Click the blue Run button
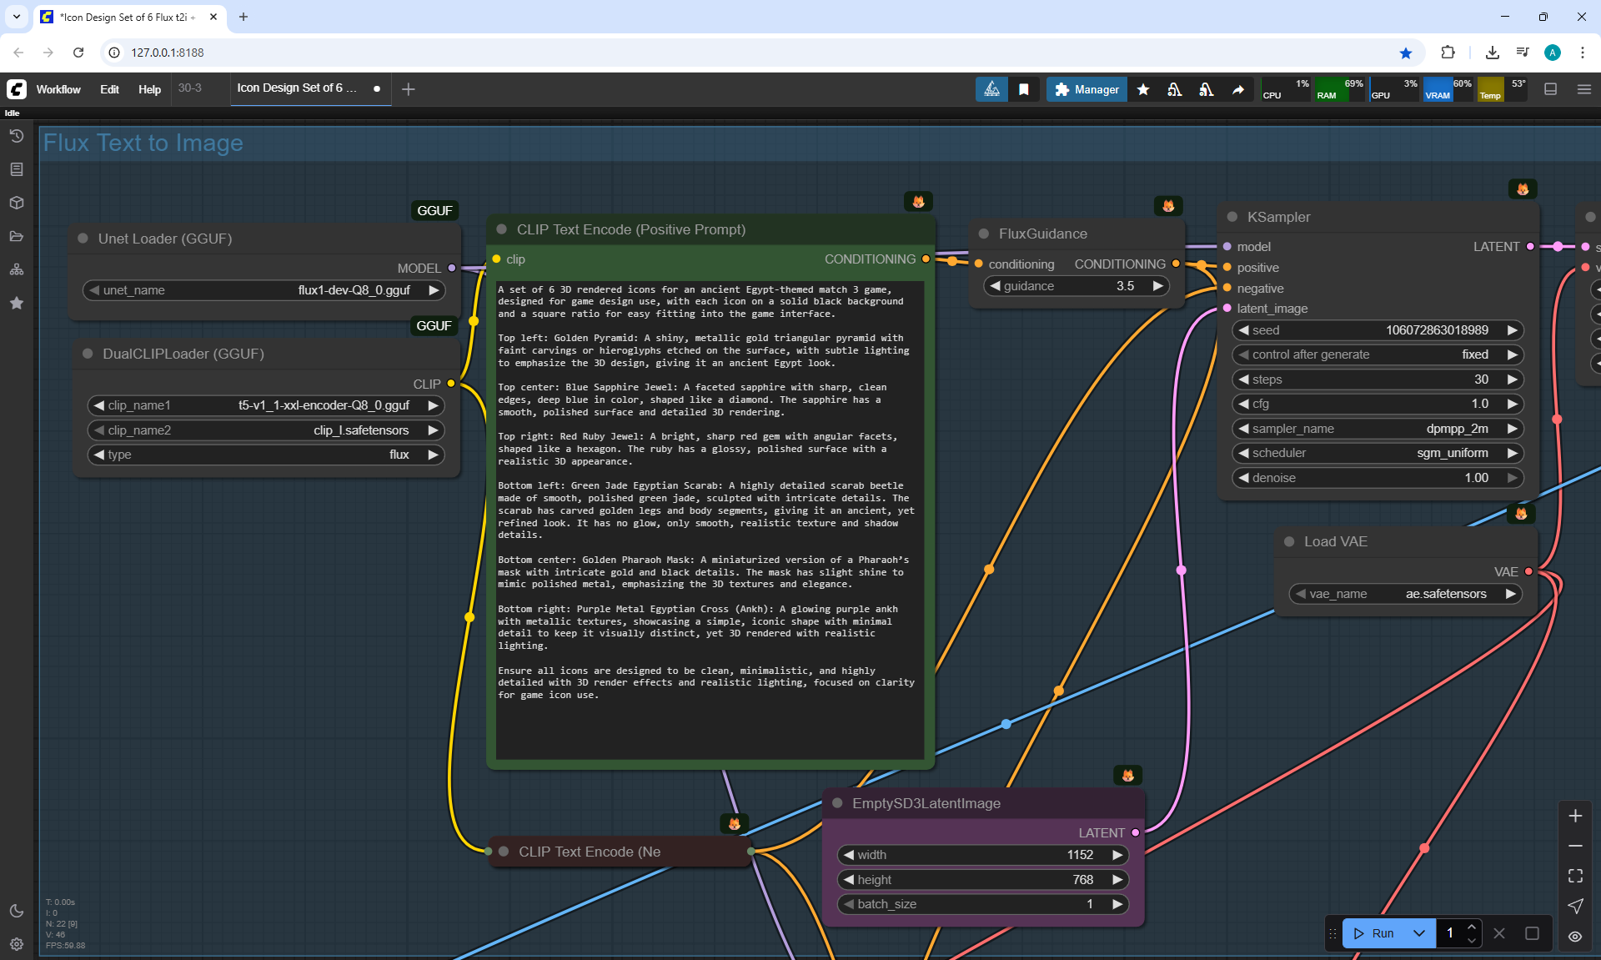The height and width of the screenshot is (960, 1601). [1375, 933]
